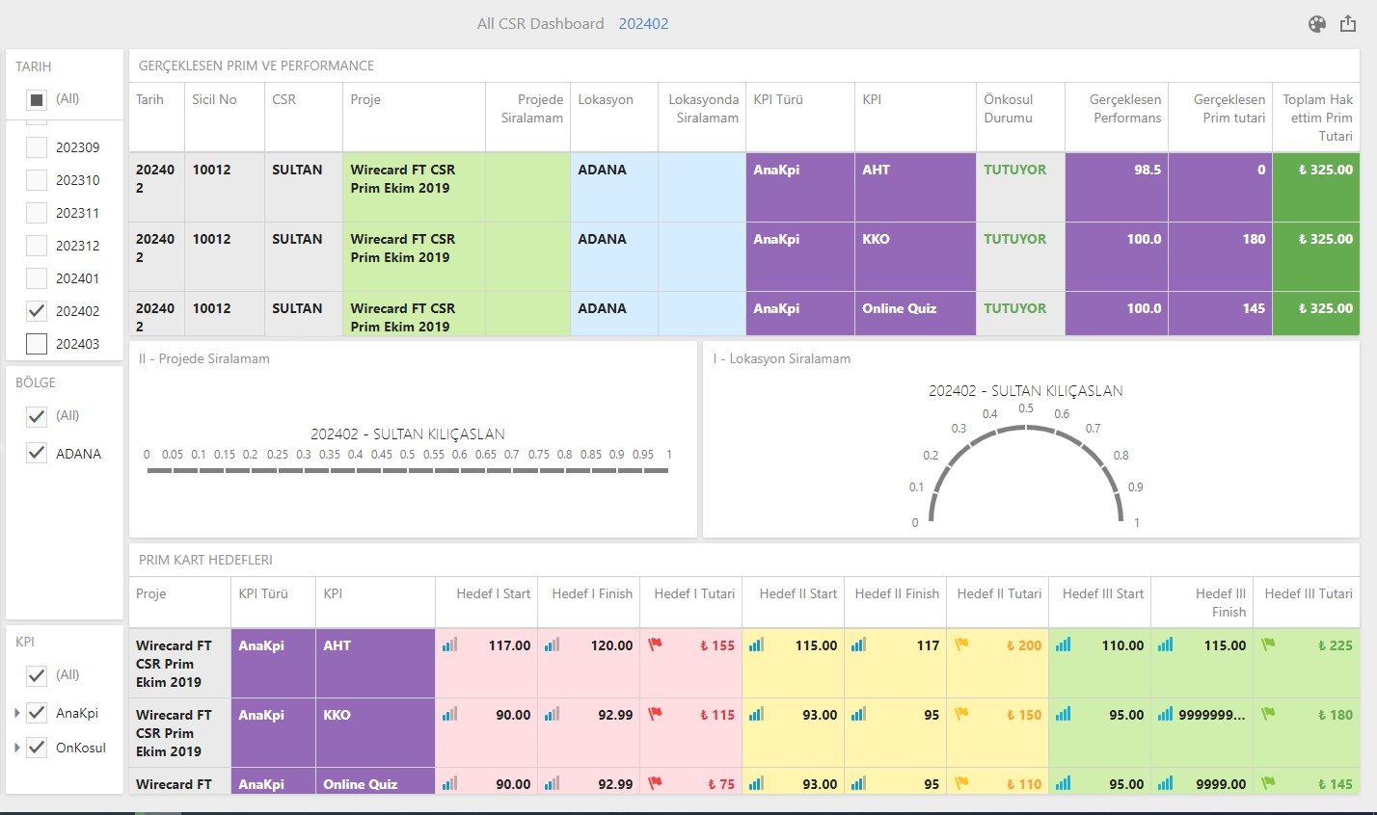Toggle the KPI (All) checkbox

[37, 675]
